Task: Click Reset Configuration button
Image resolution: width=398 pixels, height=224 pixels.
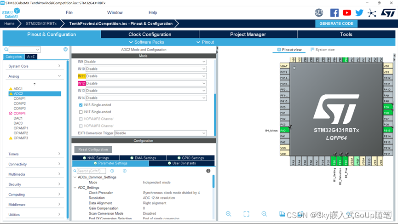Action: pos(93,149)
